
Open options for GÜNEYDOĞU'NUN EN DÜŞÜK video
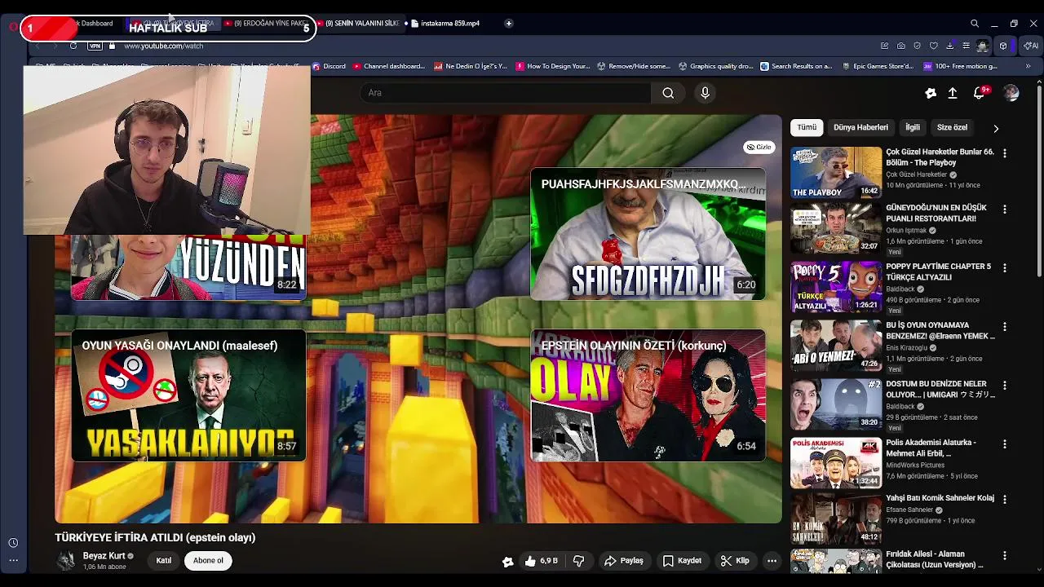1005,210
